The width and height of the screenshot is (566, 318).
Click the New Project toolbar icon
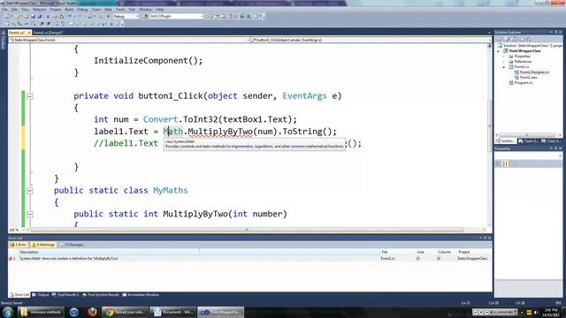point(7,16)
